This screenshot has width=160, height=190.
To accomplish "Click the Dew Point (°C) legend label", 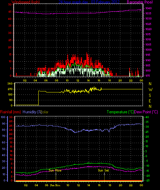I will pos(146,112).
